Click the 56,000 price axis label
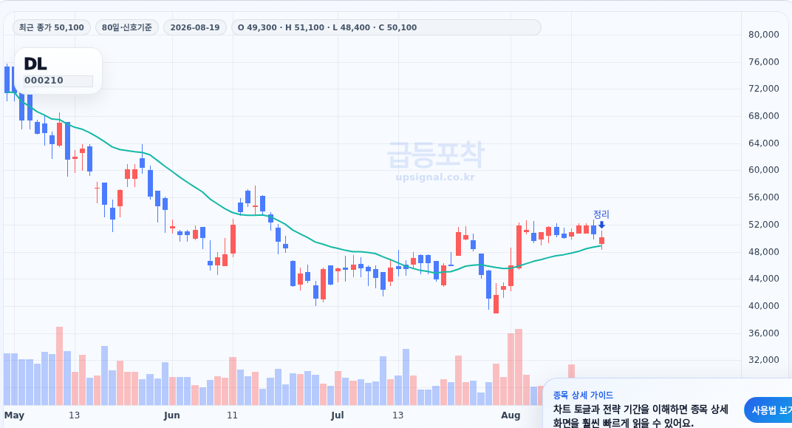The height and width of the screenshot is (428, 792). (x=764, y=197)
